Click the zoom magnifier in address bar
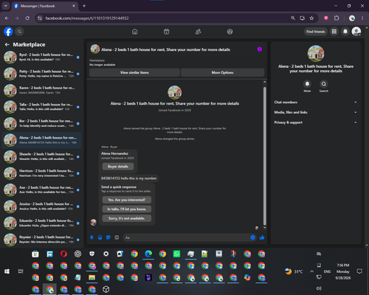Image resolution: width=369 pixels, height=295 pixels. pos(293,18)
